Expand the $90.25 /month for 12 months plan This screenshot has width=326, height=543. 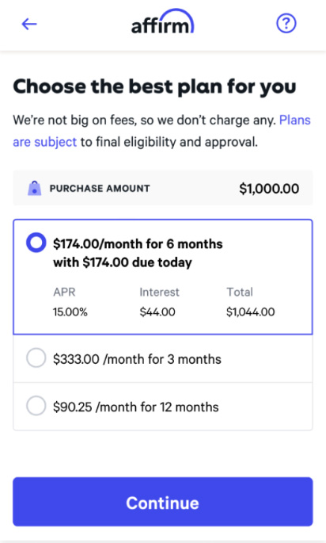click(x=163, y=407)
